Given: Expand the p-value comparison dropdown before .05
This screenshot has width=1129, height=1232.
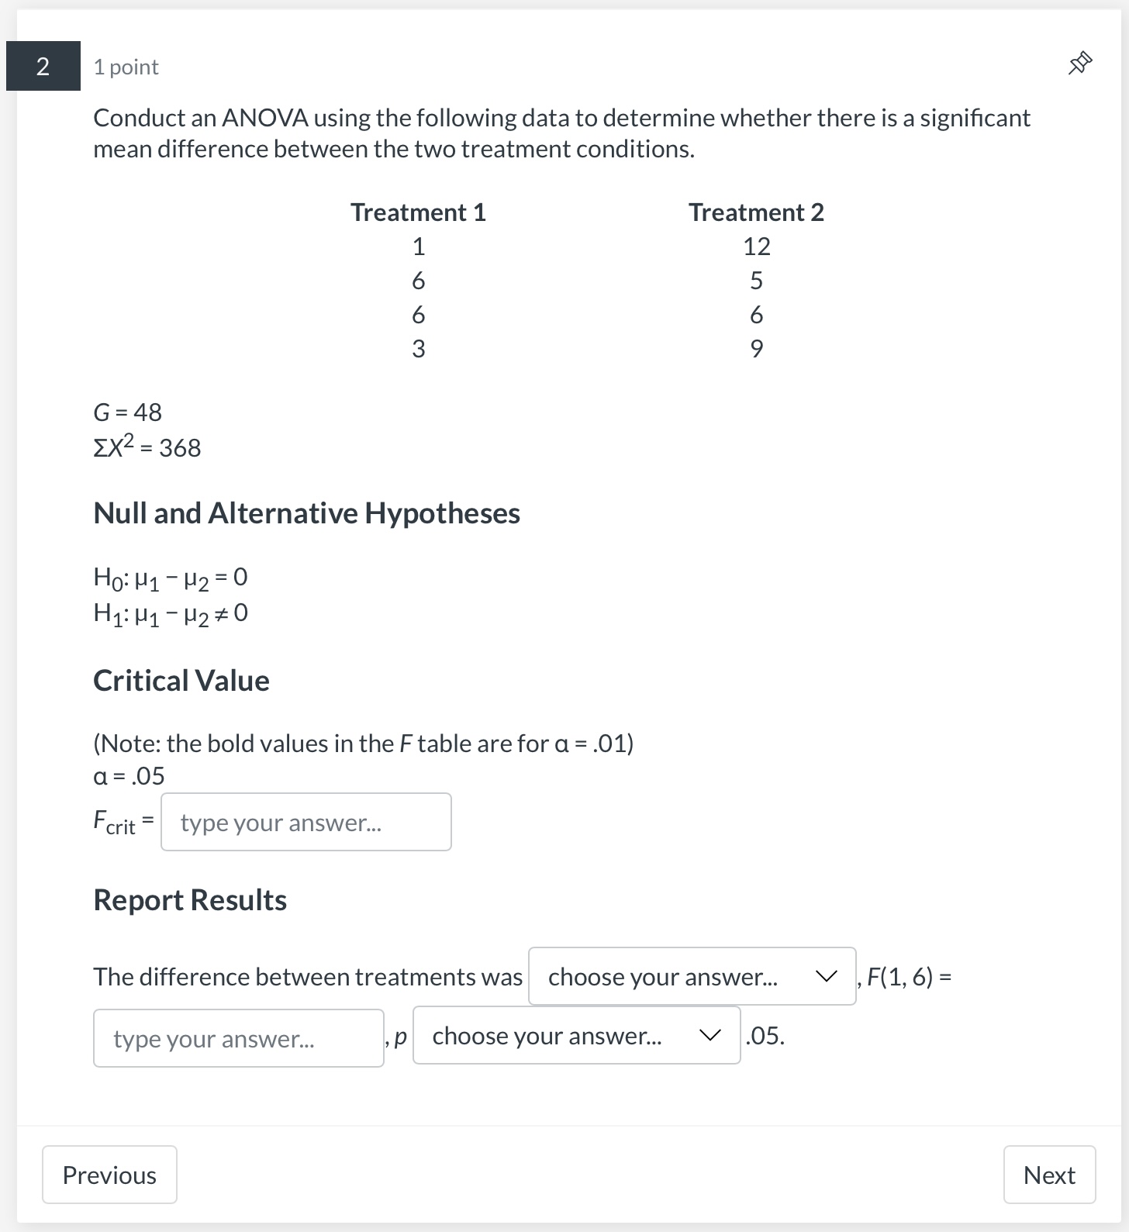Looking at the screenshot, I should 575,1035.
